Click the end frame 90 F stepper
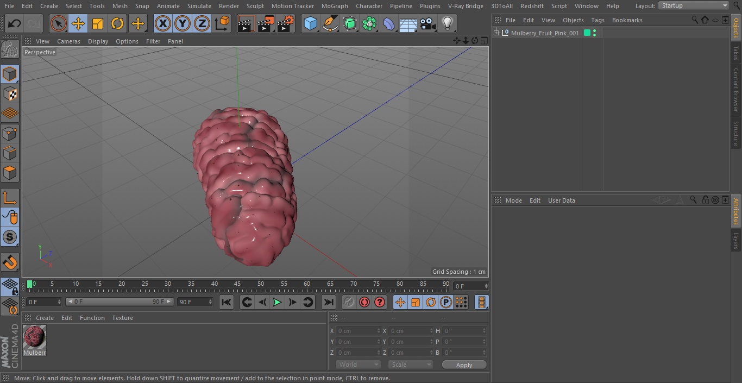This screenshot has height=383, width=742. pyautogui.click(x=210, y=302)
